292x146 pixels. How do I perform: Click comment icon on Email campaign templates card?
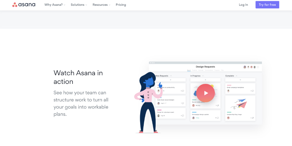click(253, 91)
